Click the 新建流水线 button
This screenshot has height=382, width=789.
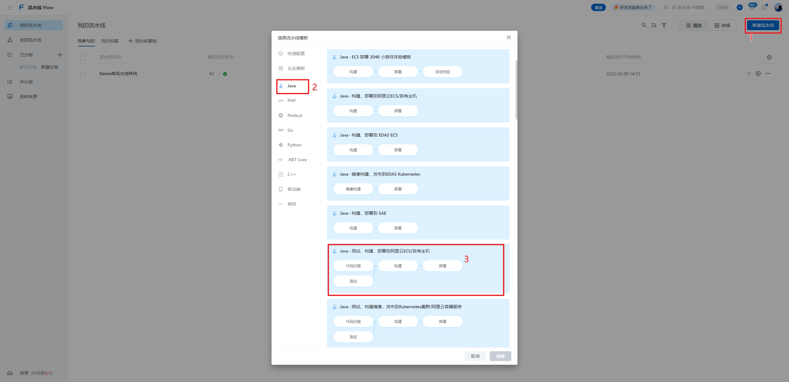pos(763,25)
